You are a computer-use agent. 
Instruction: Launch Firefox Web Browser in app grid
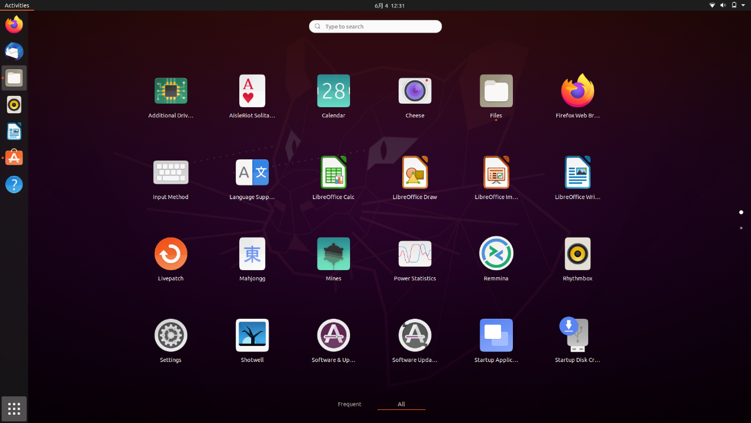577,91
